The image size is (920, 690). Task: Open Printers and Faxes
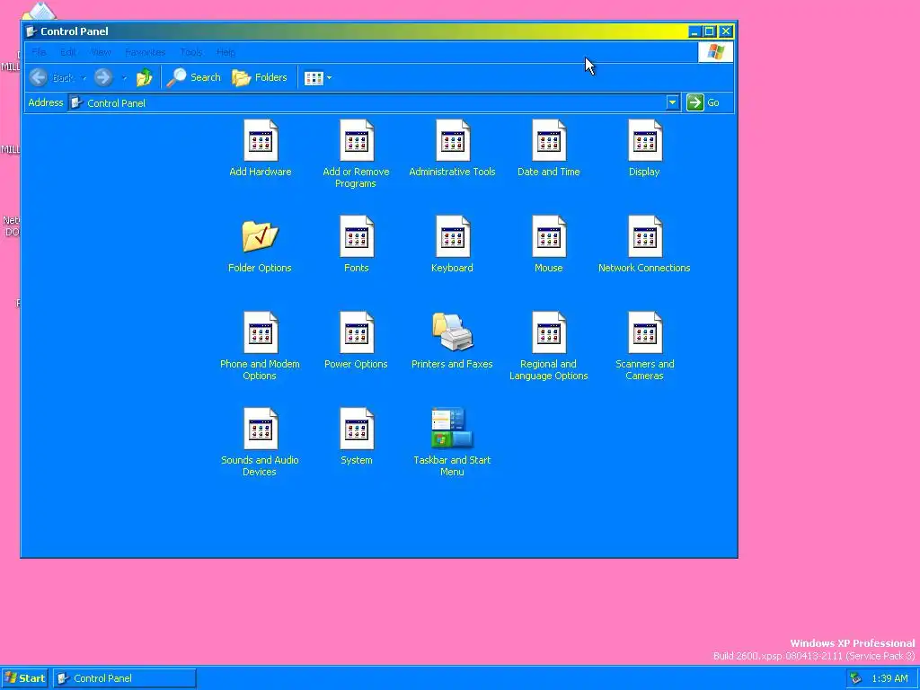tap(453, 341)
